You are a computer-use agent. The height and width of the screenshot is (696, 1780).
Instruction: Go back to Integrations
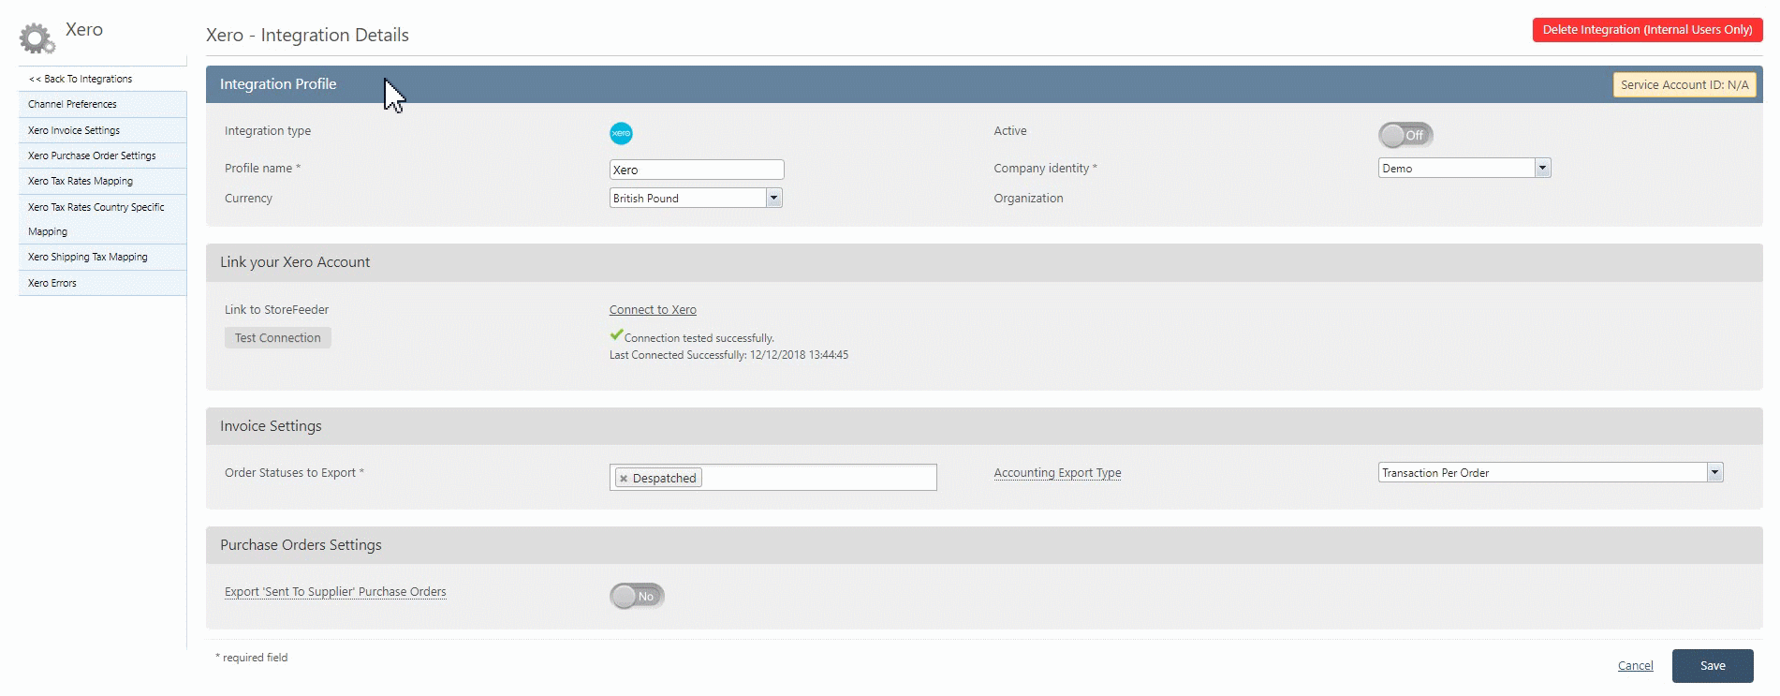pos(102,79)
